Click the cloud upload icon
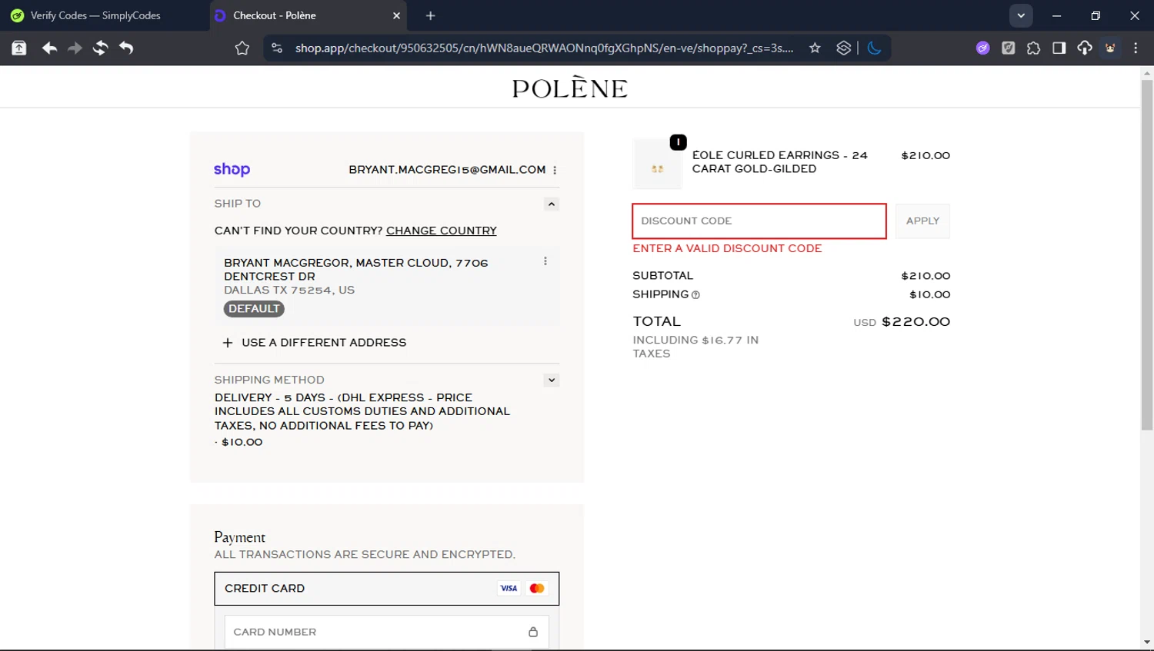 (x=1085, y=48)
